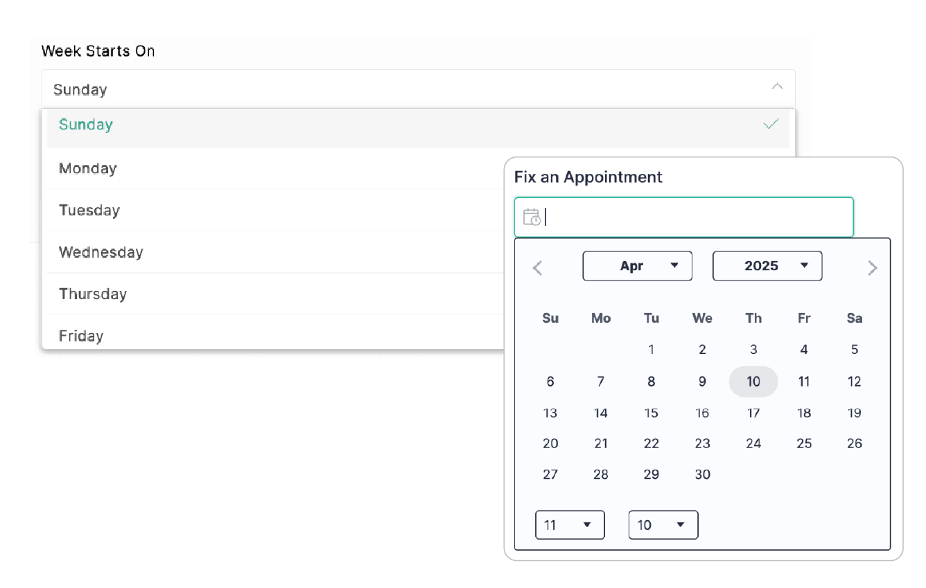Pick April 23 in the date picker
The width and height of the screenshot is (926, 588).
click(x=702, y=443)
